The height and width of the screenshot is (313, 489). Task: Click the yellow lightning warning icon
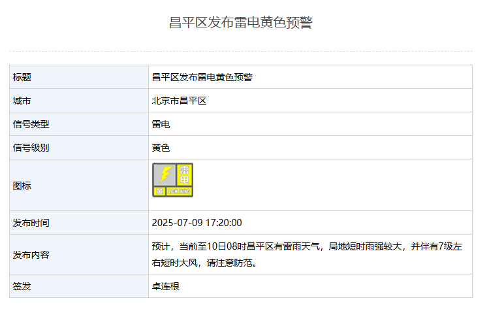[x=172, y=180]
